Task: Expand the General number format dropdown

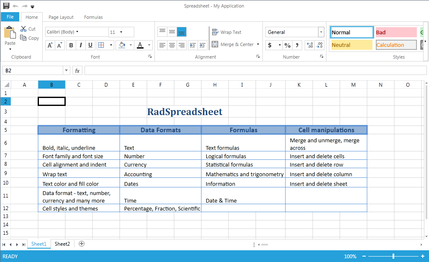Action: (321, 32)
